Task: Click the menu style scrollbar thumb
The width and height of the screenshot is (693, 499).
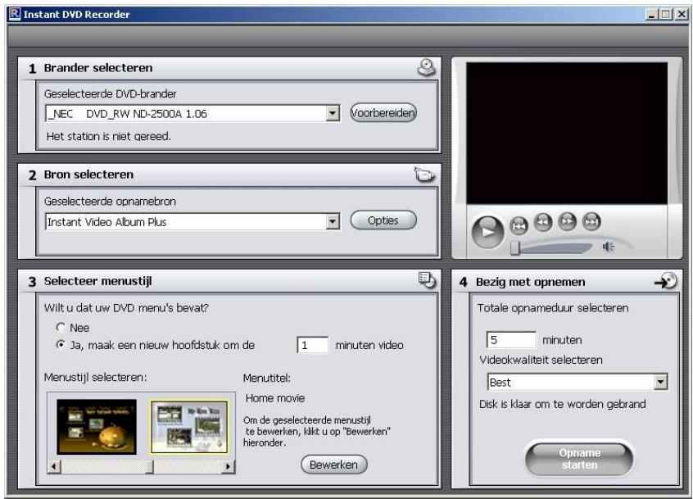Action: click(x=150, y=466)
